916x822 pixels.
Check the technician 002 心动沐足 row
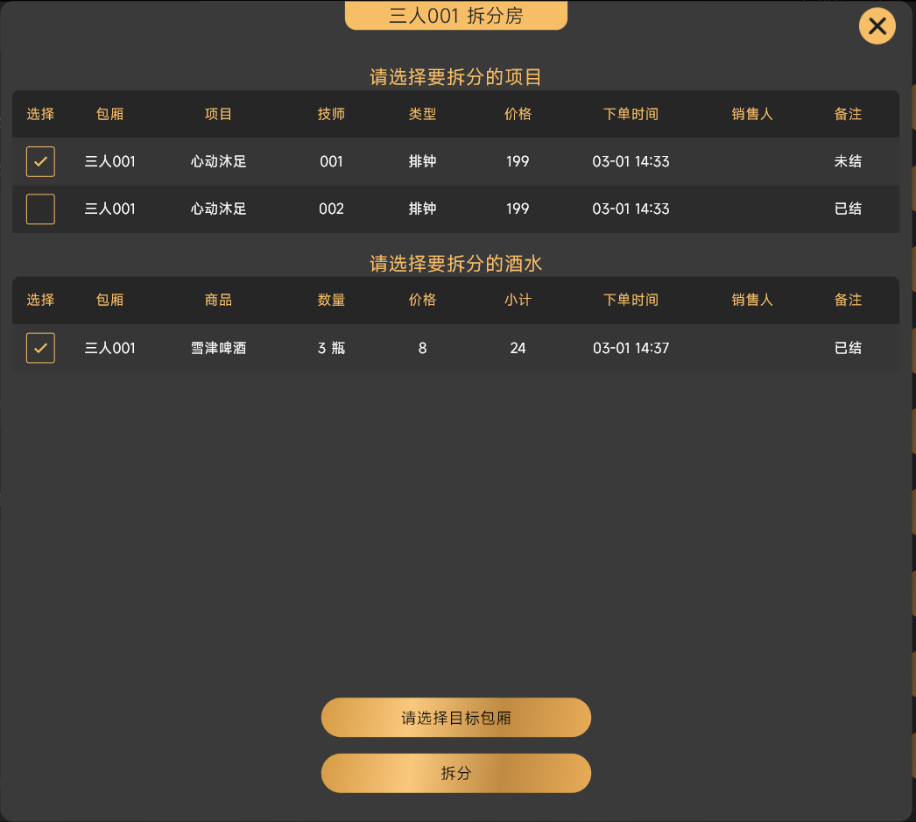40,209
